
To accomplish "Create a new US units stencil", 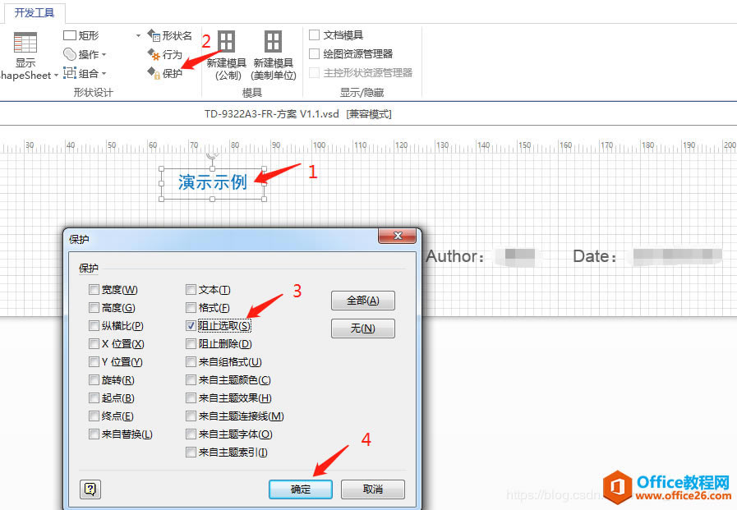I will (273, 55).
